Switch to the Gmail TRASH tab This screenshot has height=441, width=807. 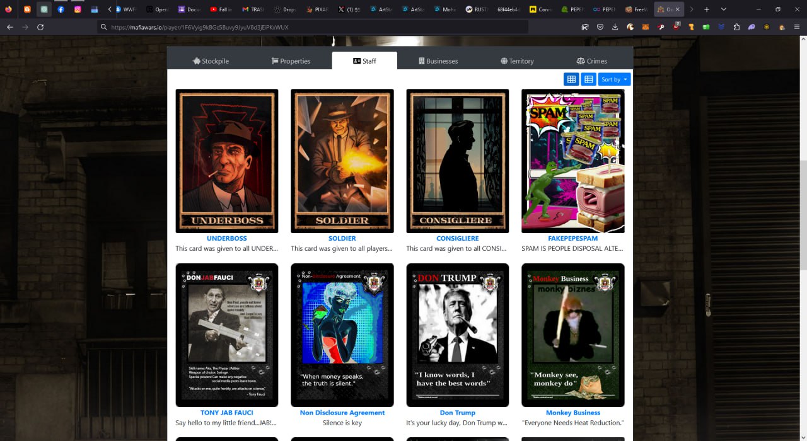[x=253, y=9]
